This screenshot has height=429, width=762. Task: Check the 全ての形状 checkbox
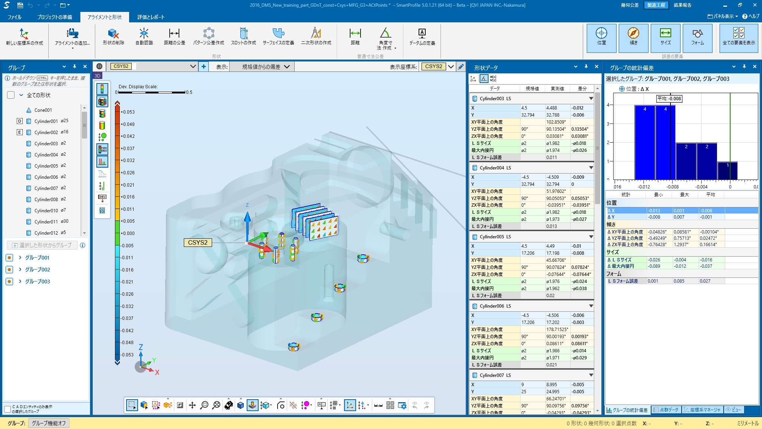11,95
